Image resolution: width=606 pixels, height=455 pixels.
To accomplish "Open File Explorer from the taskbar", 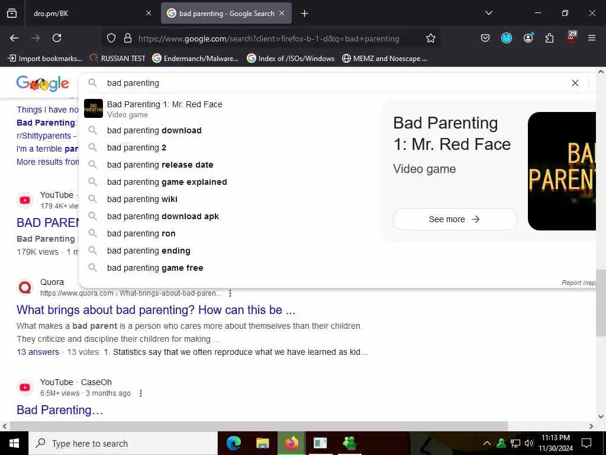I will pos(262,443).
